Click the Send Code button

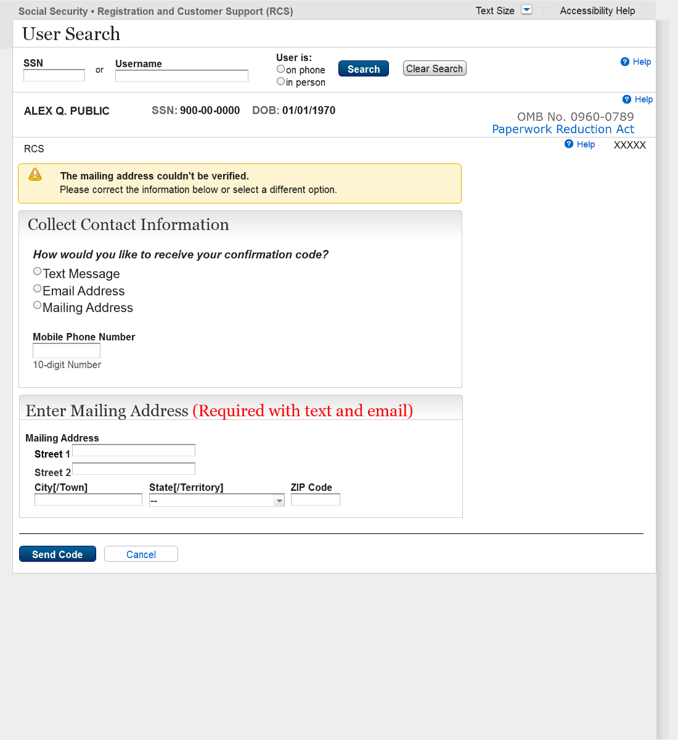(57, 554)
